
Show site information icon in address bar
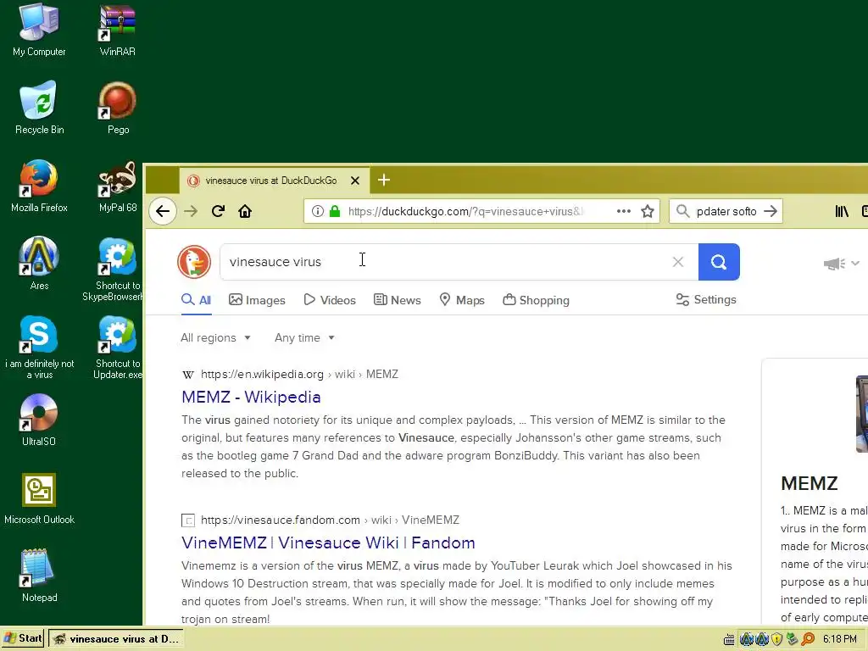coord(317,211)
